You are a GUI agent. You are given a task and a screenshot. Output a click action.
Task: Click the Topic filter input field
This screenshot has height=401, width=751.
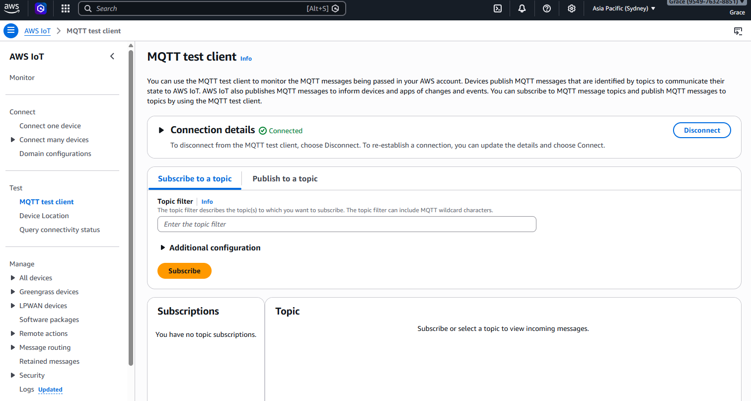[x=347, y=224]
